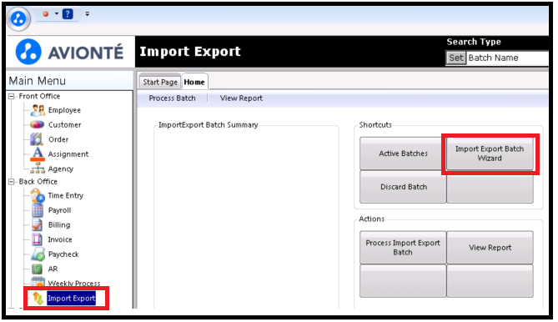Click the Import Export arrows icon
The image size is (558, 322).
[38, 298]
